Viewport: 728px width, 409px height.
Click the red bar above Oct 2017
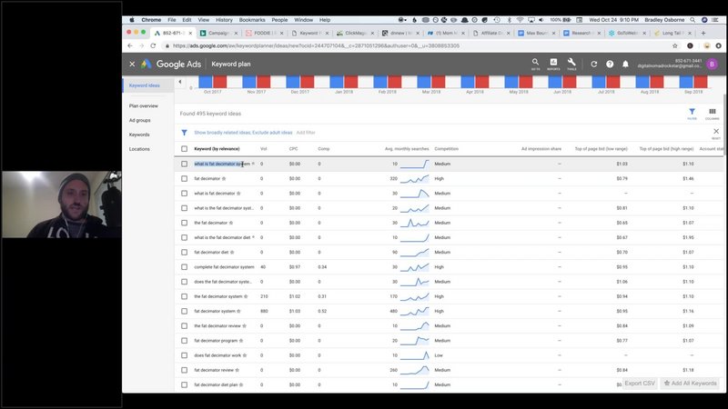[x=219, y=82]
